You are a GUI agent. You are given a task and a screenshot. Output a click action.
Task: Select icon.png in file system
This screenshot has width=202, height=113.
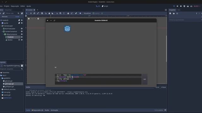coord(7,92)
